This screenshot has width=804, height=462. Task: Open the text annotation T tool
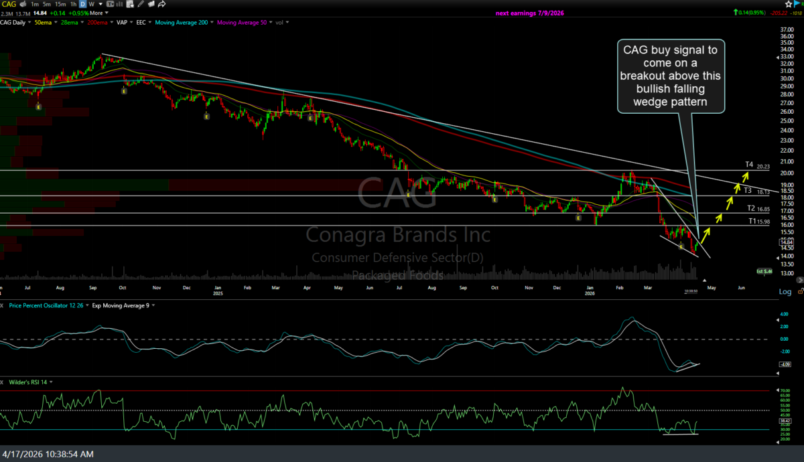[109, 4]
